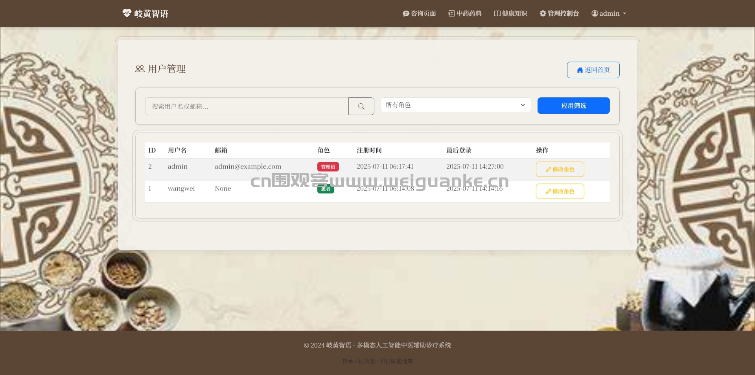Click pencil icon in wangwei row
The height and width of the screenshot is (375, 755).
pyautogui.click(x=548, y=192)
